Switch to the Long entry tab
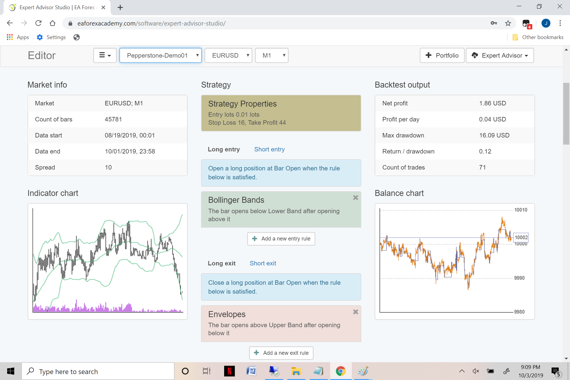Screen dimensions: 570x380 [x=224, y=149]
